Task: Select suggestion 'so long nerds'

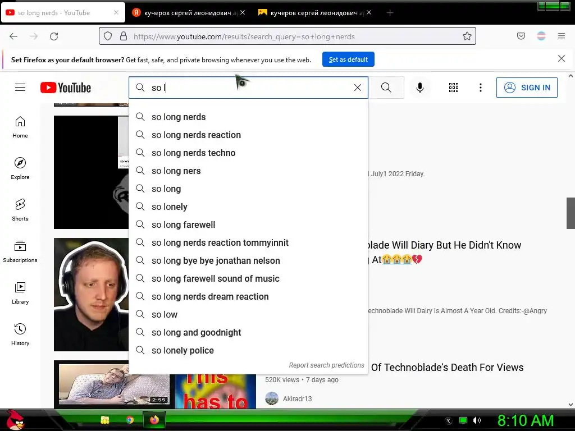Action: [x=248, y=117]
